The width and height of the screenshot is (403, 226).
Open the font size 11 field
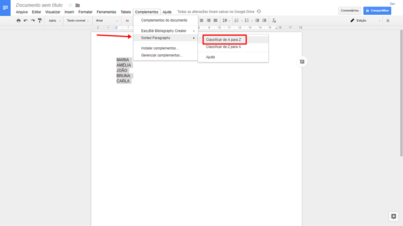(x=127, y=20)
